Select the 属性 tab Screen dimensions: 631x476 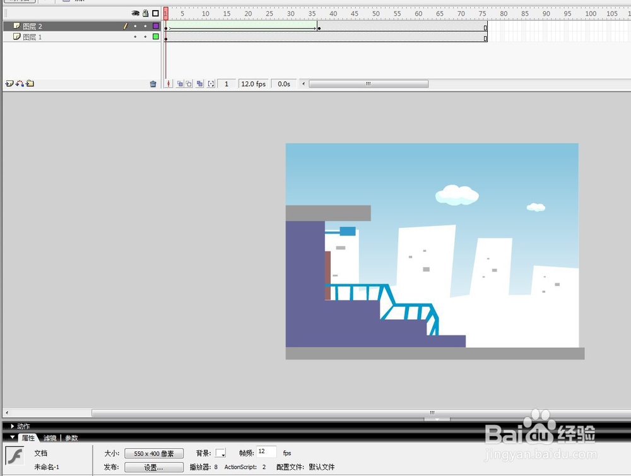pos(28,437)
